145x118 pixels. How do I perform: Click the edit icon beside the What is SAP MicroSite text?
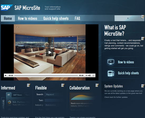143,38
